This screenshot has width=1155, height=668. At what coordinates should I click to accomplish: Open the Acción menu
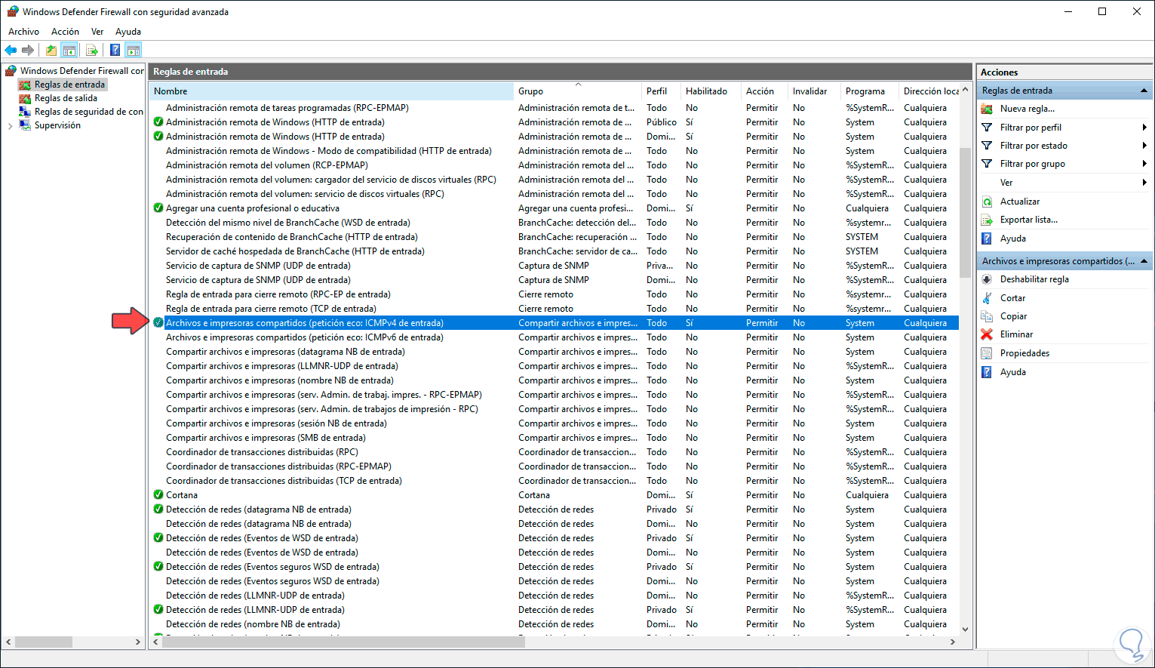[x=65, y=32]
